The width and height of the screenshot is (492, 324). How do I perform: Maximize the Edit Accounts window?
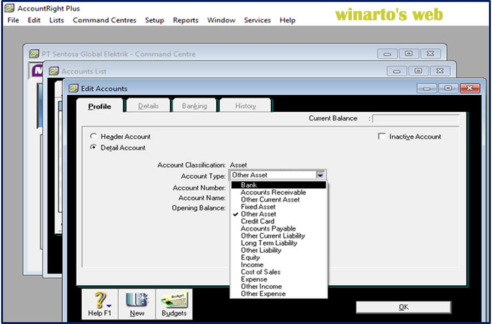pos(448,88)
